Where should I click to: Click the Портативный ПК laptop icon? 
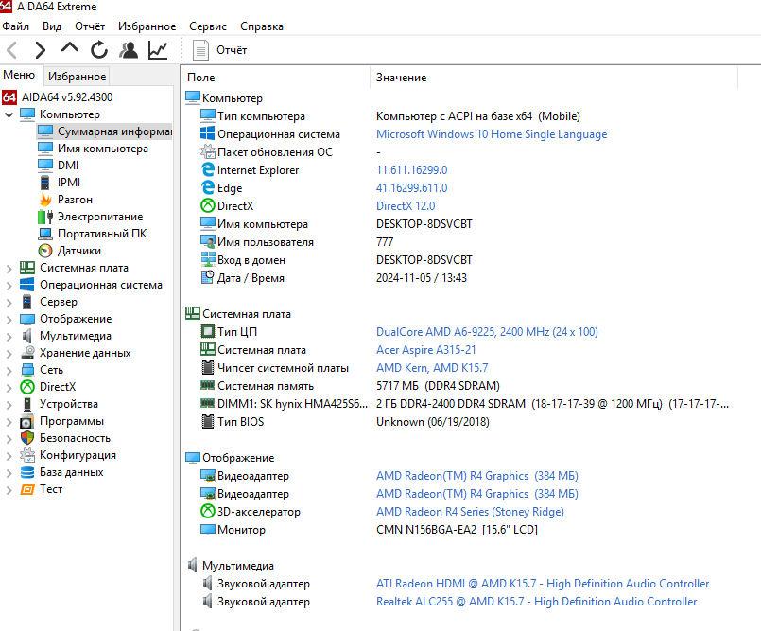(45, 234)
